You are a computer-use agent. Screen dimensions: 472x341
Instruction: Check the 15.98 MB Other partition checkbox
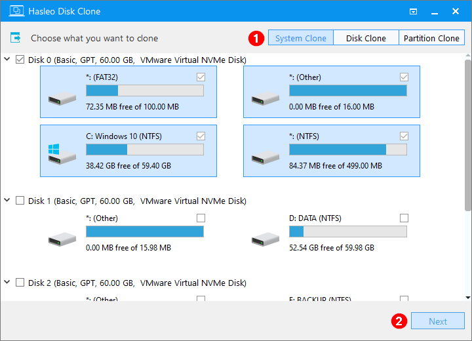(201, 218)
